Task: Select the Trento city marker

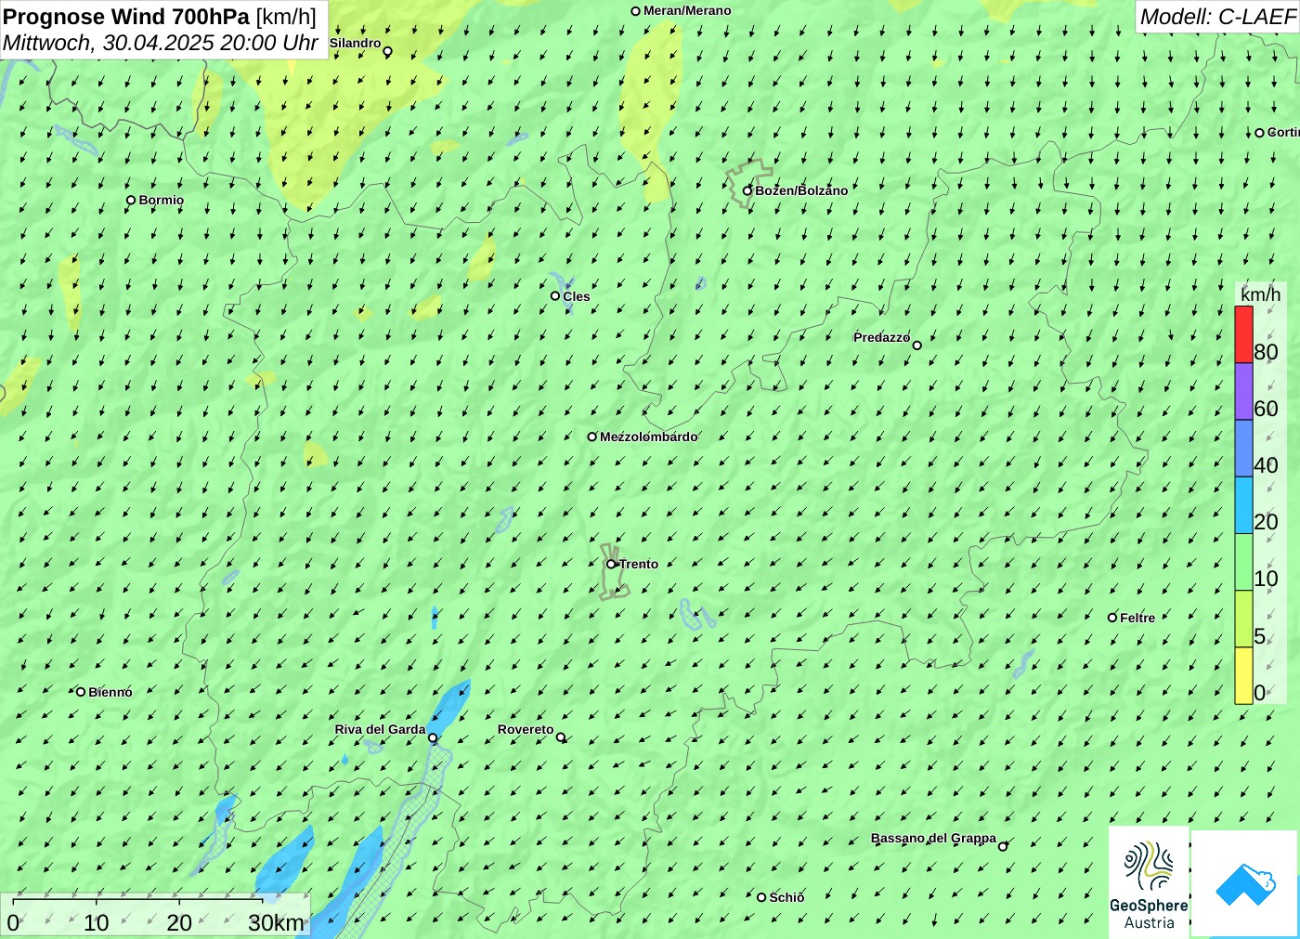Action: 611,564
